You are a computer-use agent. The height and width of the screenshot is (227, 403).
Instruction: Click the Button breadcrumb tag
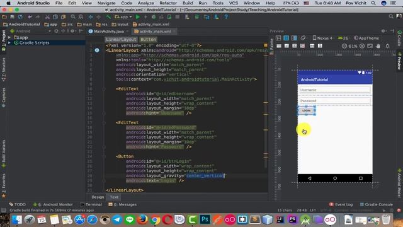[149, 39]
